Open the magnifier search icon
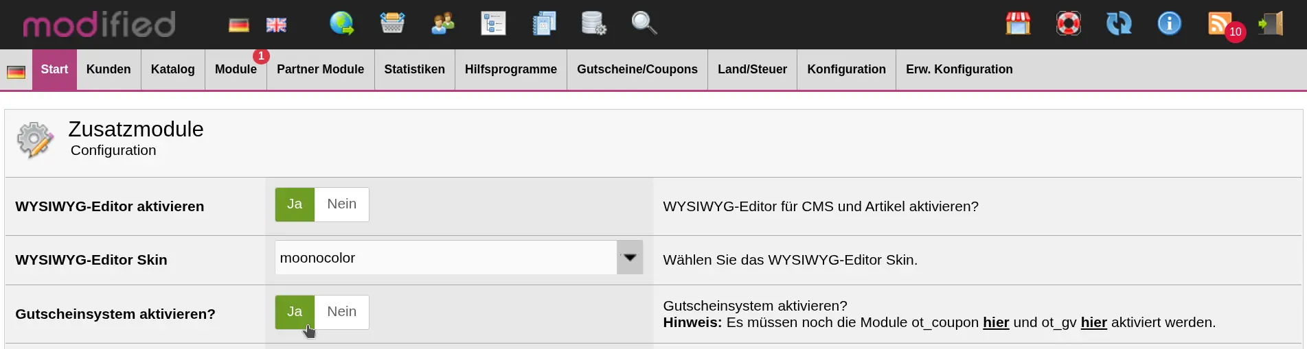 click(x=644, y=23)
